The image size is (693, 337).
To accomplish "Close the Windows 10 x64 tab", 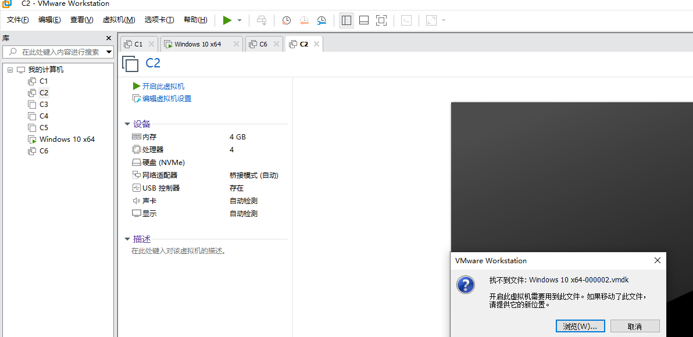I will click(x=236, y=44).
